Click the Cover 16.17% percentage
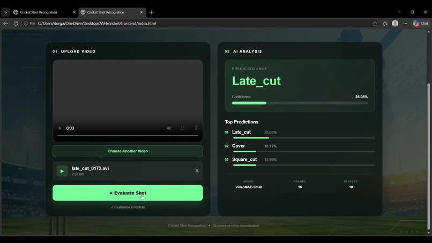 click(270, 146)
